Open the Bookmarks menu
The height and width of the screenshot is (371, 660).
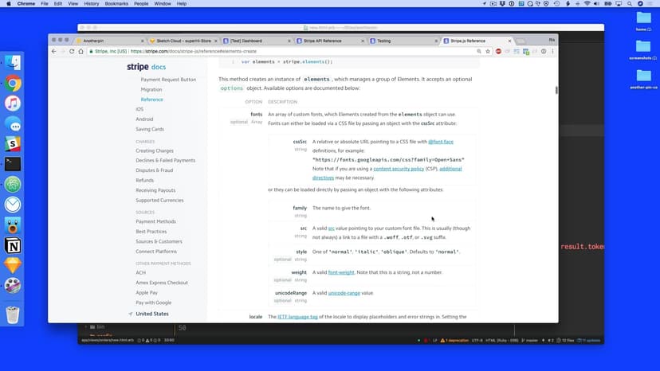tap(116, 4)
